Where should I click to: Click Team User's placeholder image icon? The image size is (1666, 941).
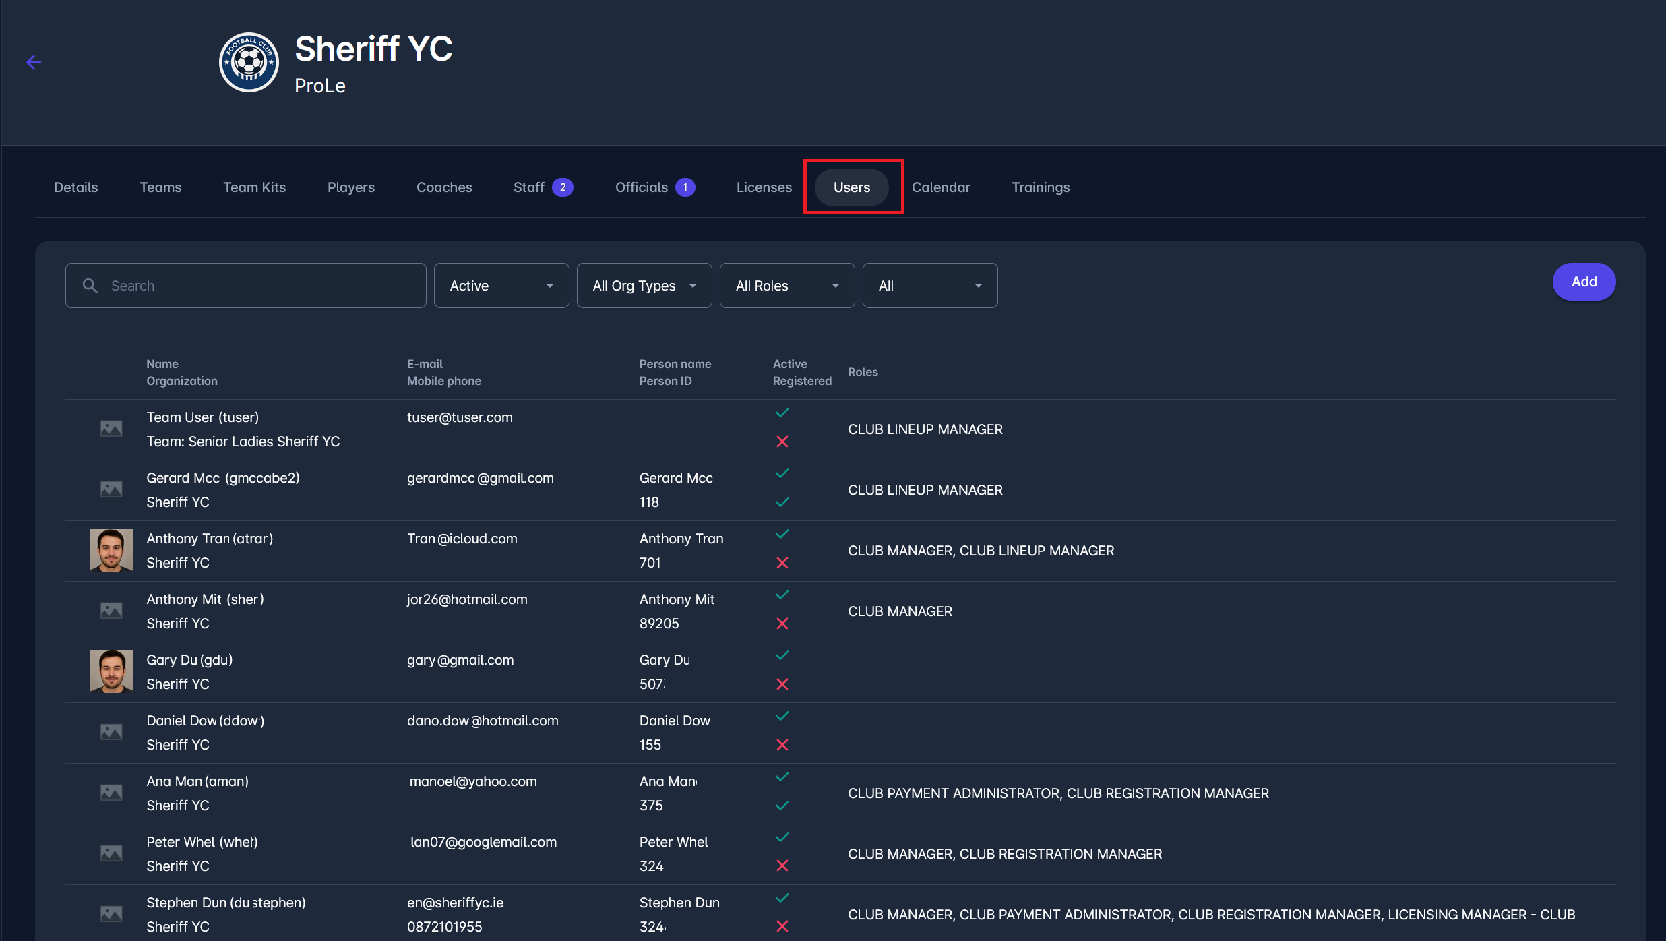pyautogui.click(x=111, y=429)
